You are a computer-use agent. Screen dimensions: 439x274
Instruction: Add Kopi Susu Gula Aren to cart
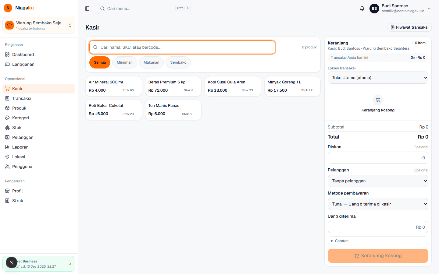point(233,86)
